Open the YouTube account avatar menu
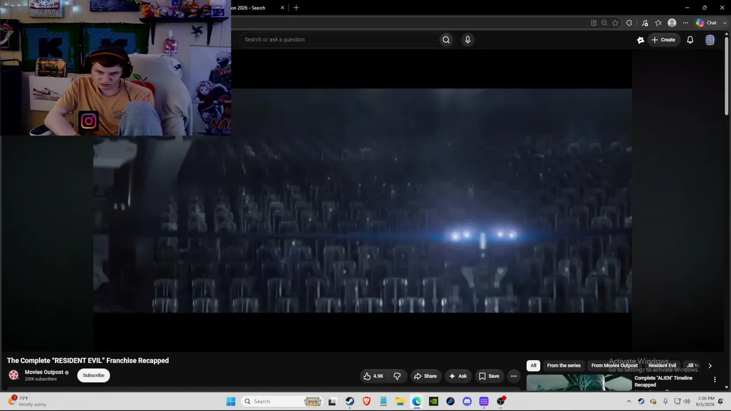Screen dimensions: 731x411 coord(710,40)
